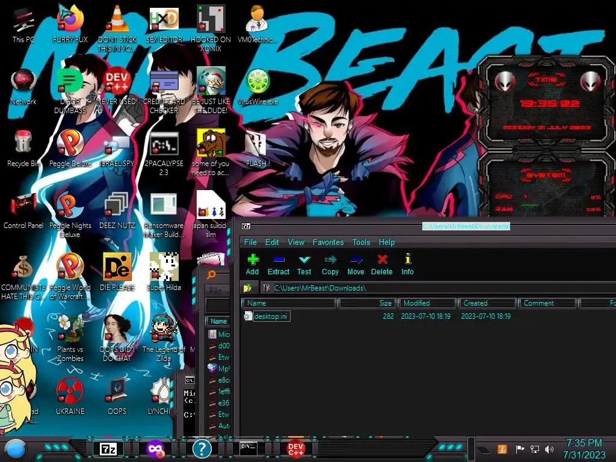Sort by the Size column header
This screenshot has height=462, width=616.
(x=367, y=303)
